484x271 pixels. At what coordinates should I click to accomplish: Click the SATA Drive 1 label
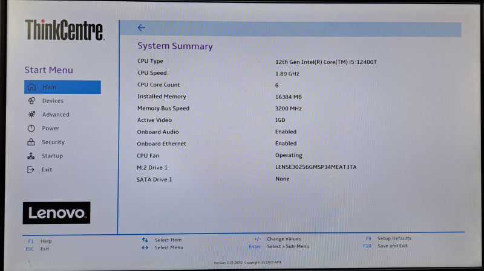tap(154, 179)
